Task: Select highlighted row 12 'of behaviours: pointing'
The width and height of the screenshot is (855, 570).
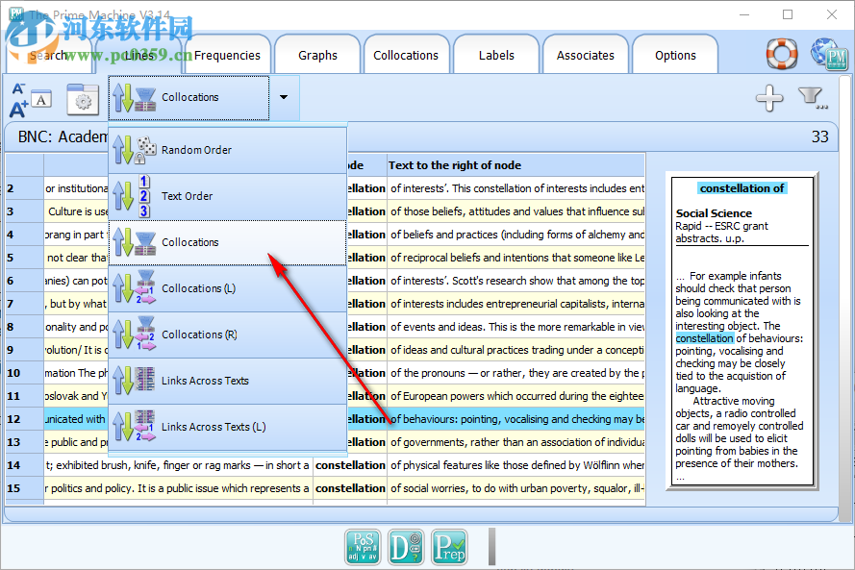Action: coord(516,419)
